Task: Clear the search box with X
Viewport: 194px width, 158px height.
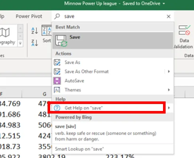Action: point(169,17)
